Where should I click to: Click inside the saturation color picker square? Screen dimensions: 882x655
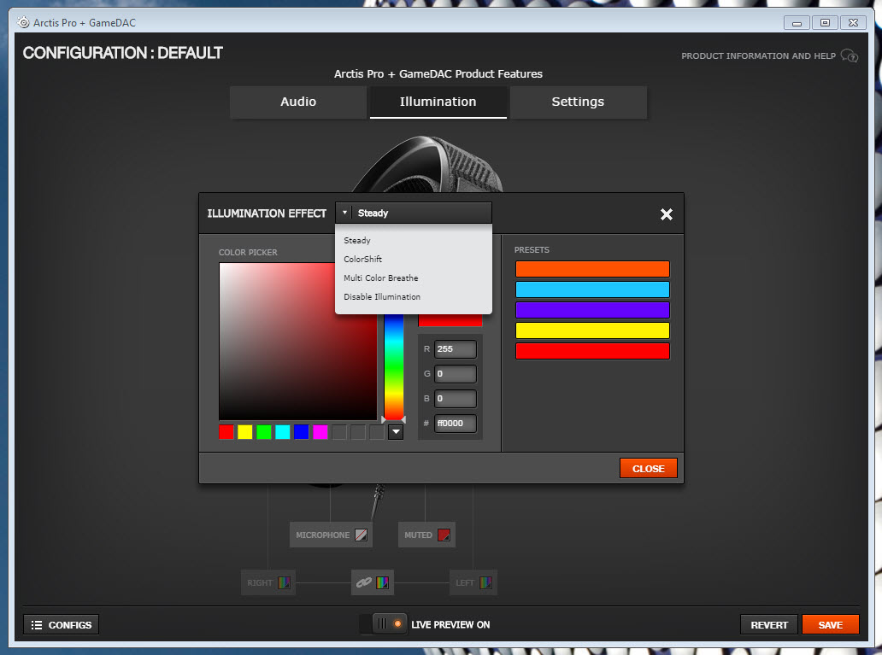point(297,342)
